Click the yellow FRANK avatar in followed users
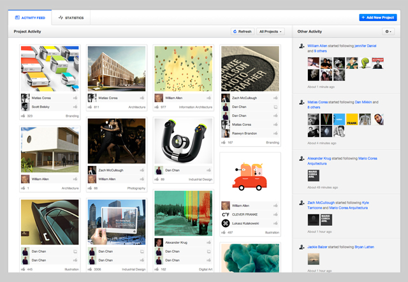 click(352, 120)
